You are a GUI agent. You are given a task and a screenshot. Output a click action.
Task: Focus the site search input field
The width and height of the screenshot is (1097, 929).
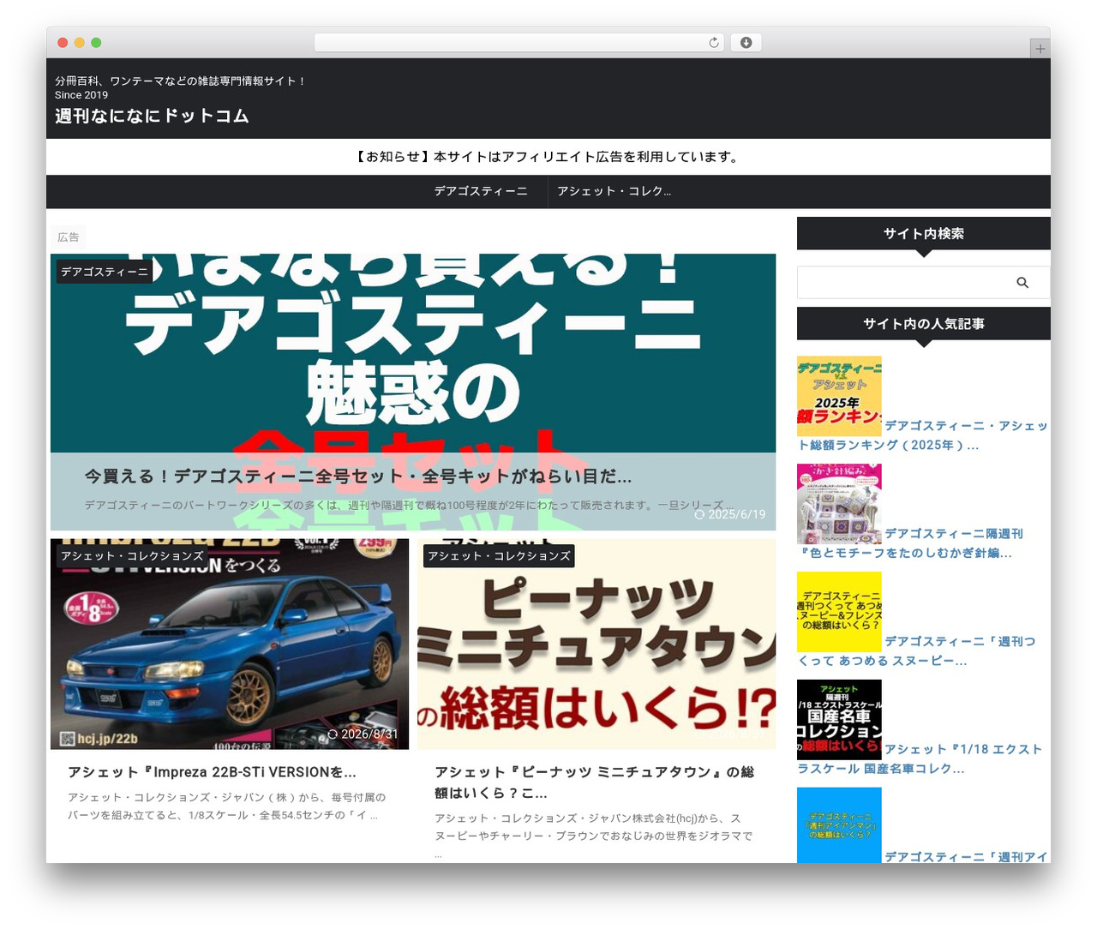coord(923,283)
